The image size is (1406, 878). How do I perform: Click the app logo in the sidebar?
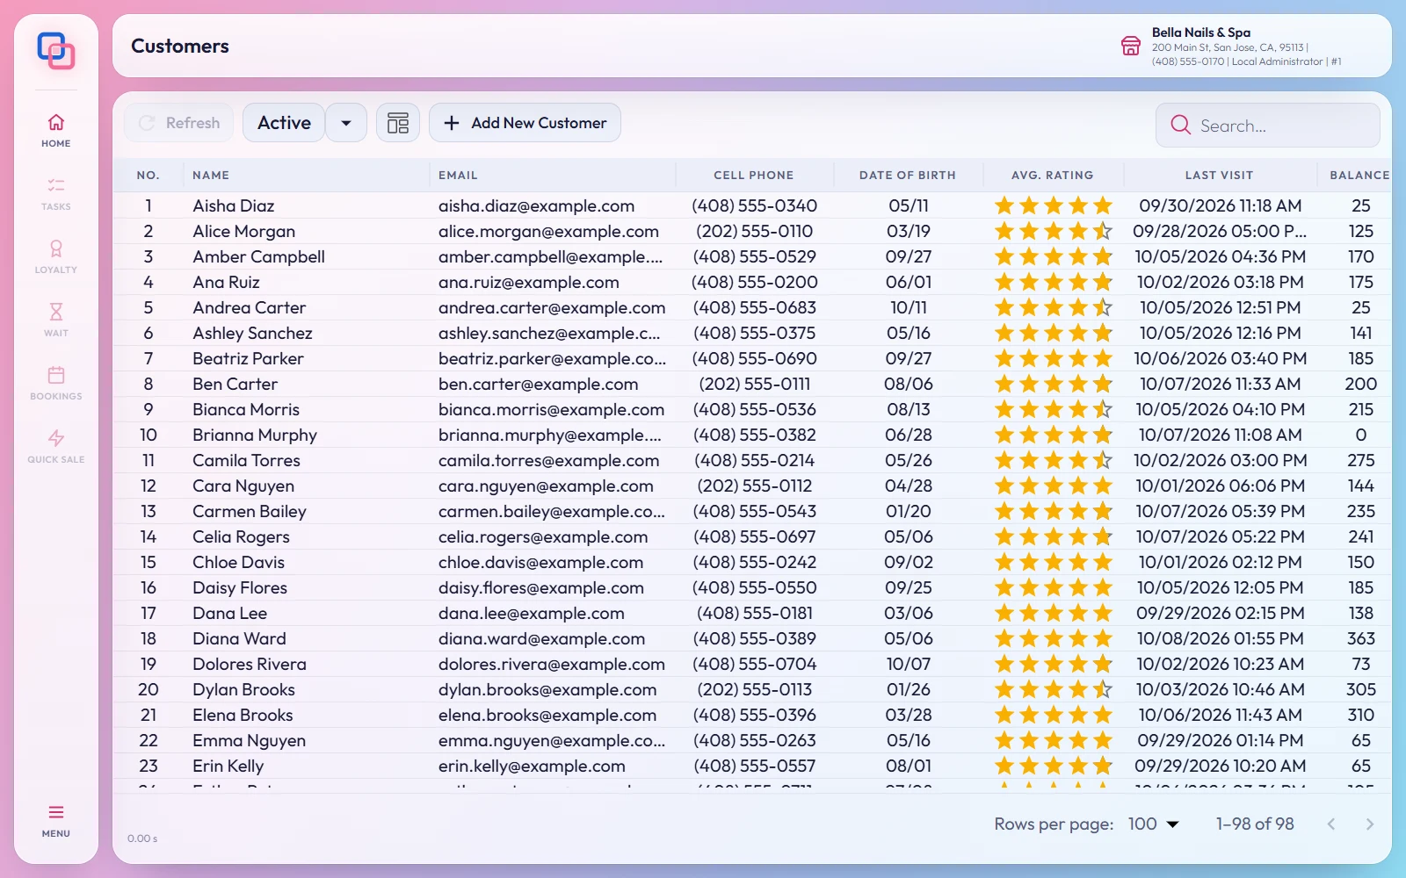55,50
